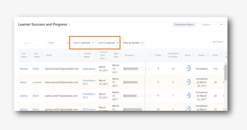
Task: Open the All Time date range menu
Action: (x=218, y=42)
